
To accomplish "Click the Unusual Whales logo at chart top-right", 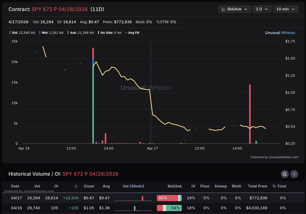I will [x=280, y=33].
